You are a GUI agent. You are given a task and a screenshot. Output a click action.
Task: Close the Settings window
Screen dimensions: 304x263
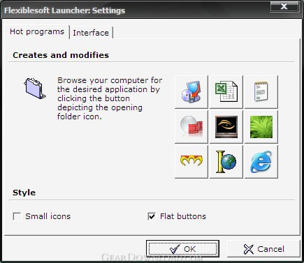284,6
